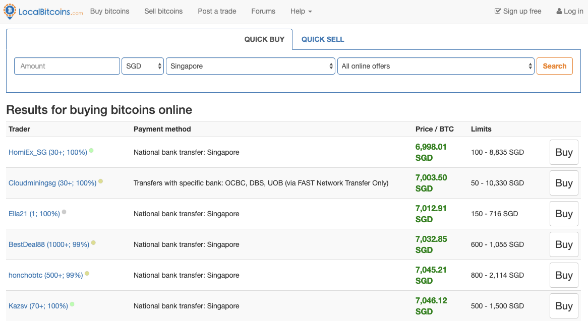Image resolution: width=588 pixels, height=321 pixels.
Task: Switch to the QUICK SELL tab
Action: tap(323, 39)
